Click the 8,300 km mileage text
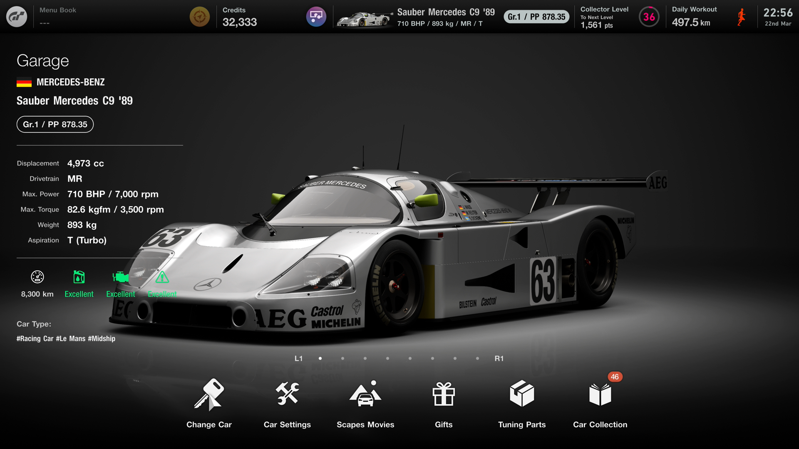Screen dimensions: 799x449 click(37, 294)
